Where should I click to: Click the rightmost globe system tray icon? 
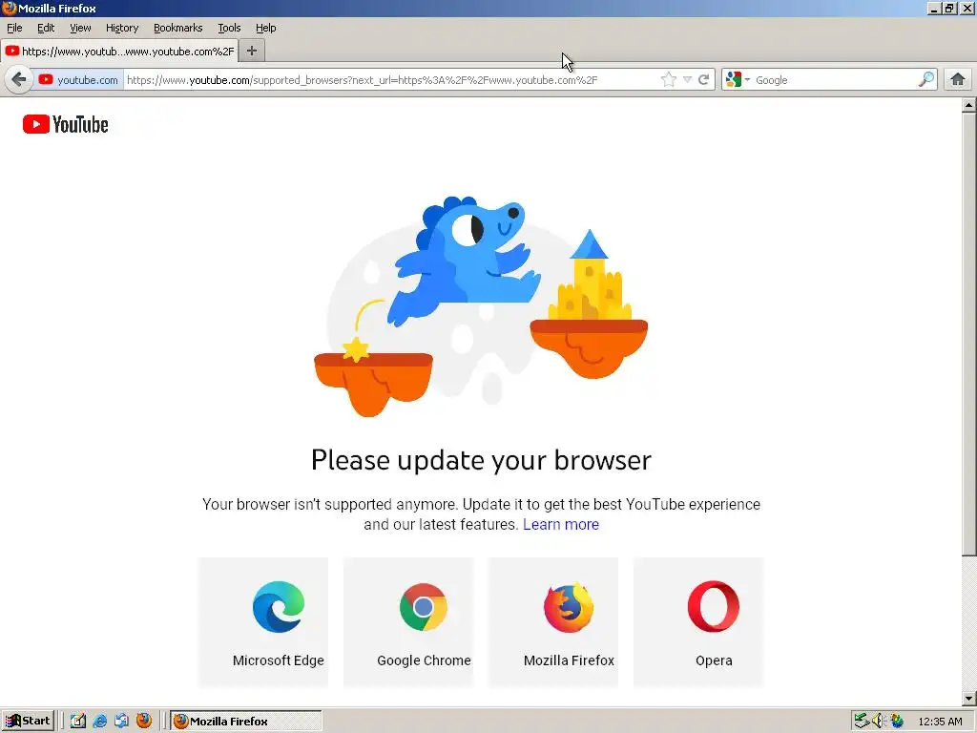point(897,722)
